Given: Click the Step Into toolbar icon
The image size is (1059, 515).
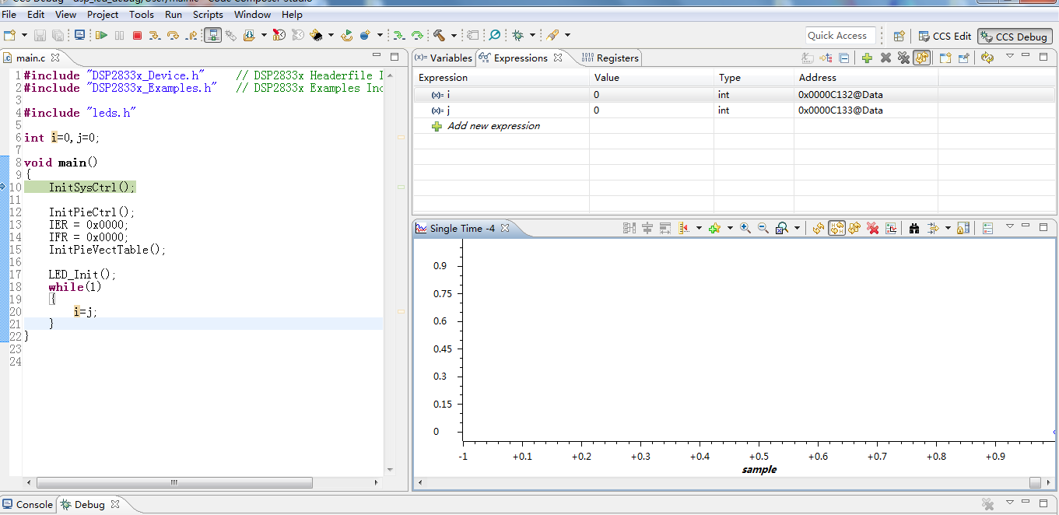Looking at the screenshot, I should (155, 35).
